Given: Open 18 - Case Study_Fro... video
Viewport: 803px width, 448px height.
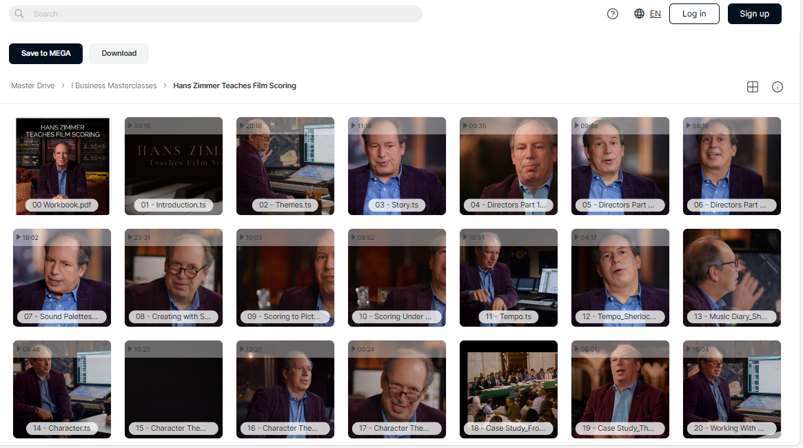Looking at the screenshot, I should (x=509, y=389).
